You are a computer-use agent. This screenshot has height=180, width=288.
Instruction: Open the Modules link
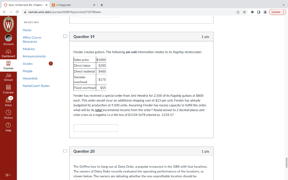point(29,49)
